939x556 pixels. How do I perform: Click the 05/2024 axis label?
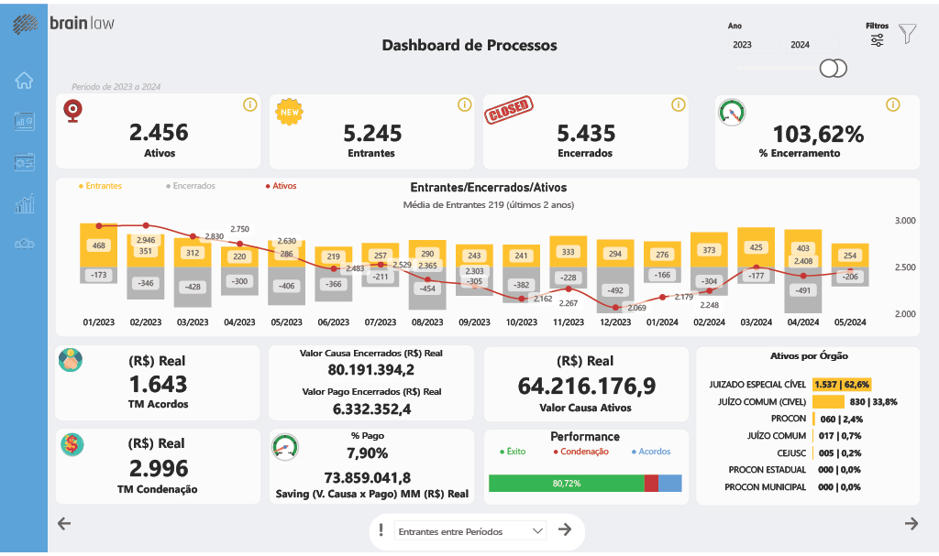[x=850, y=322]
